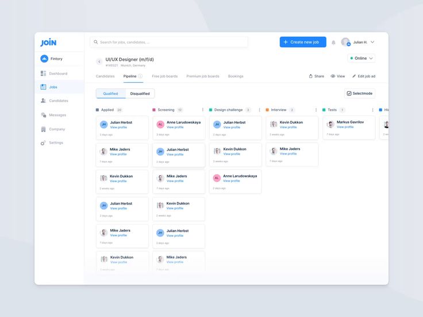423x317 pixels.
Task: Click the Applied column color square
Action: click(97, 110)
